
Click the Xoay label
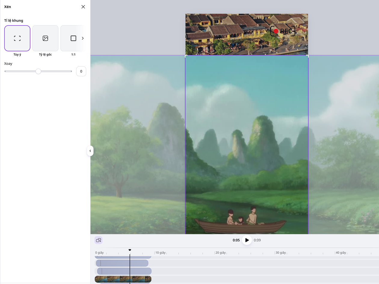8,64
